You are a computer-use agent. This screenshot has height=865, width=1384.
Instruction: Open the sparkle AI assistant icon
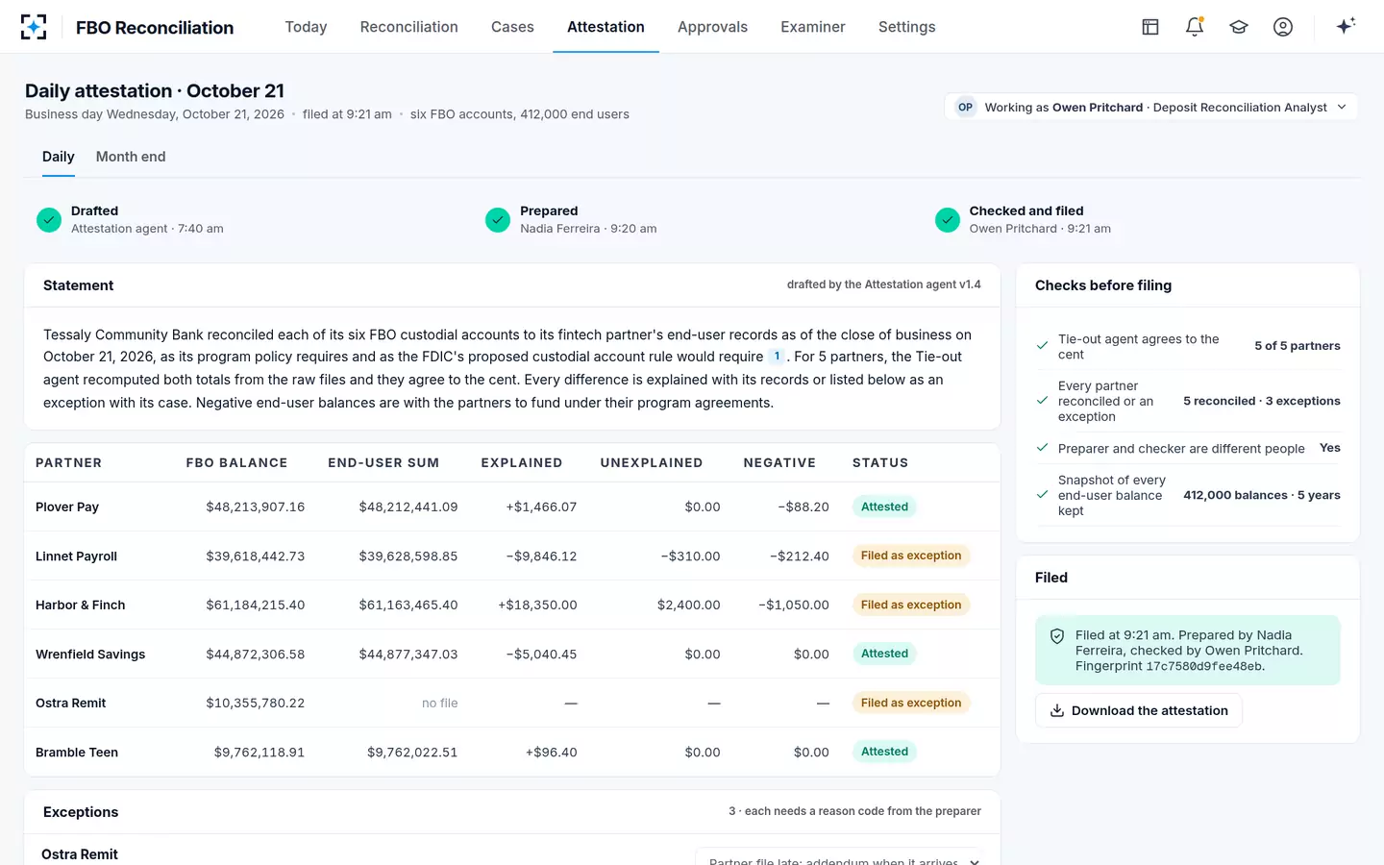tap(1346, 26)
